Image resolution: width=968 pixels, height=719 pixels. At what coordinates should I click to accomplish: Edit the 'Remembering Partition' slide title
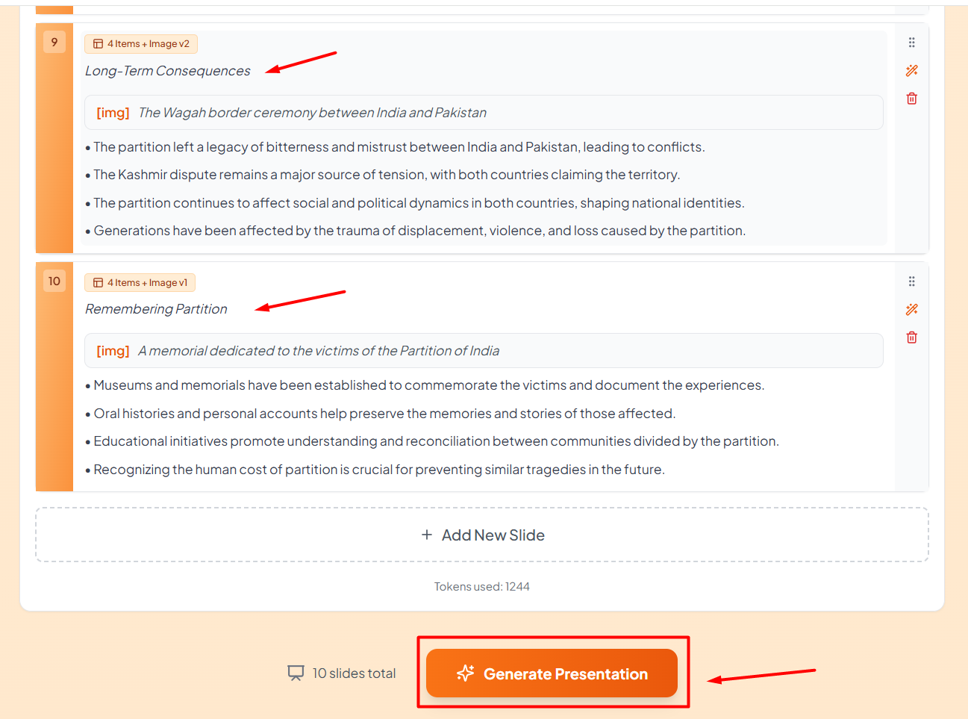pyautogui.click(x=156, y=309)
